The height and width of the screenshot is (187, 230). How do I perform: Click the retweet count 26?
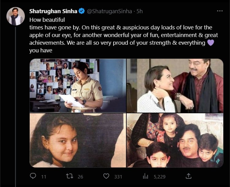(x=81, y=176)
